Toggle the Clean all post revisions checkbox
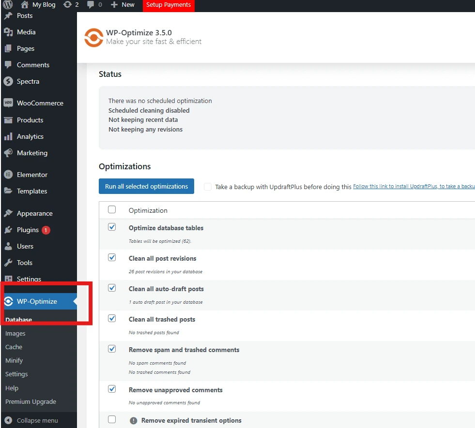This screenshot has height=428, width=475. [x=112, y=257]
